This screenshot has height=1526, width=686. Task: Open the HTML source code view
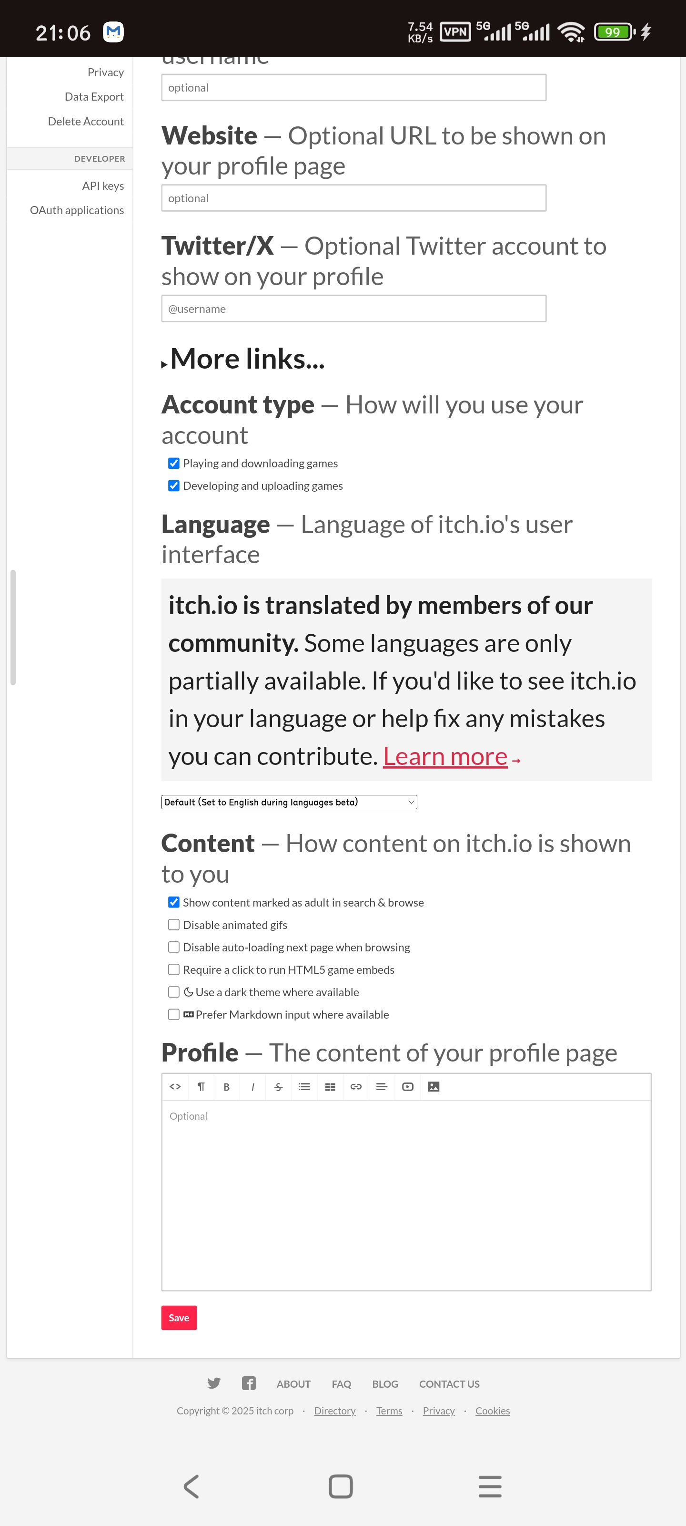[175, 1087]
